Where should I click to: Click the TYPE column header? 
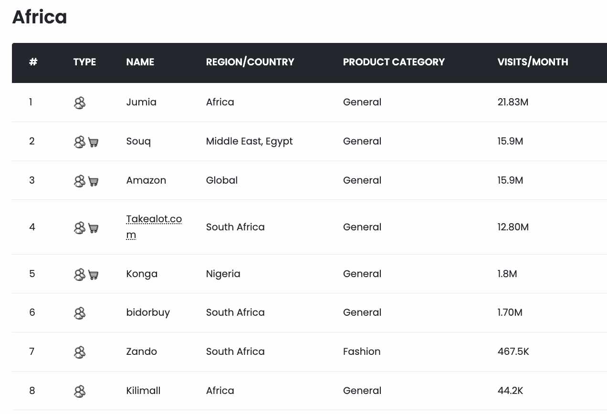pos(85,62)
